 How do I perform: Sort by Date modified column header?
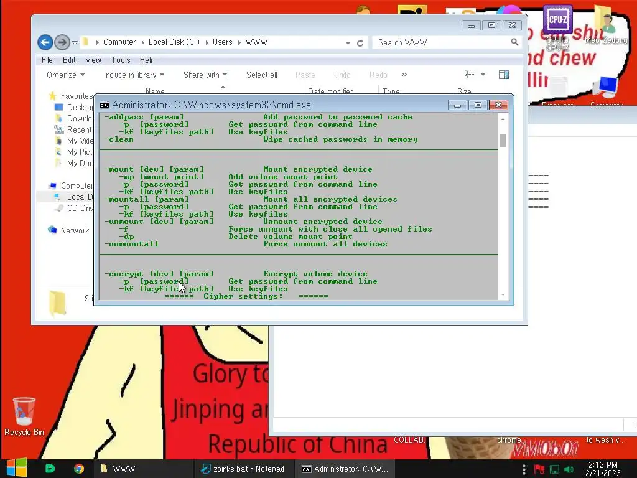pyautogui.click(x=331, y=91)
